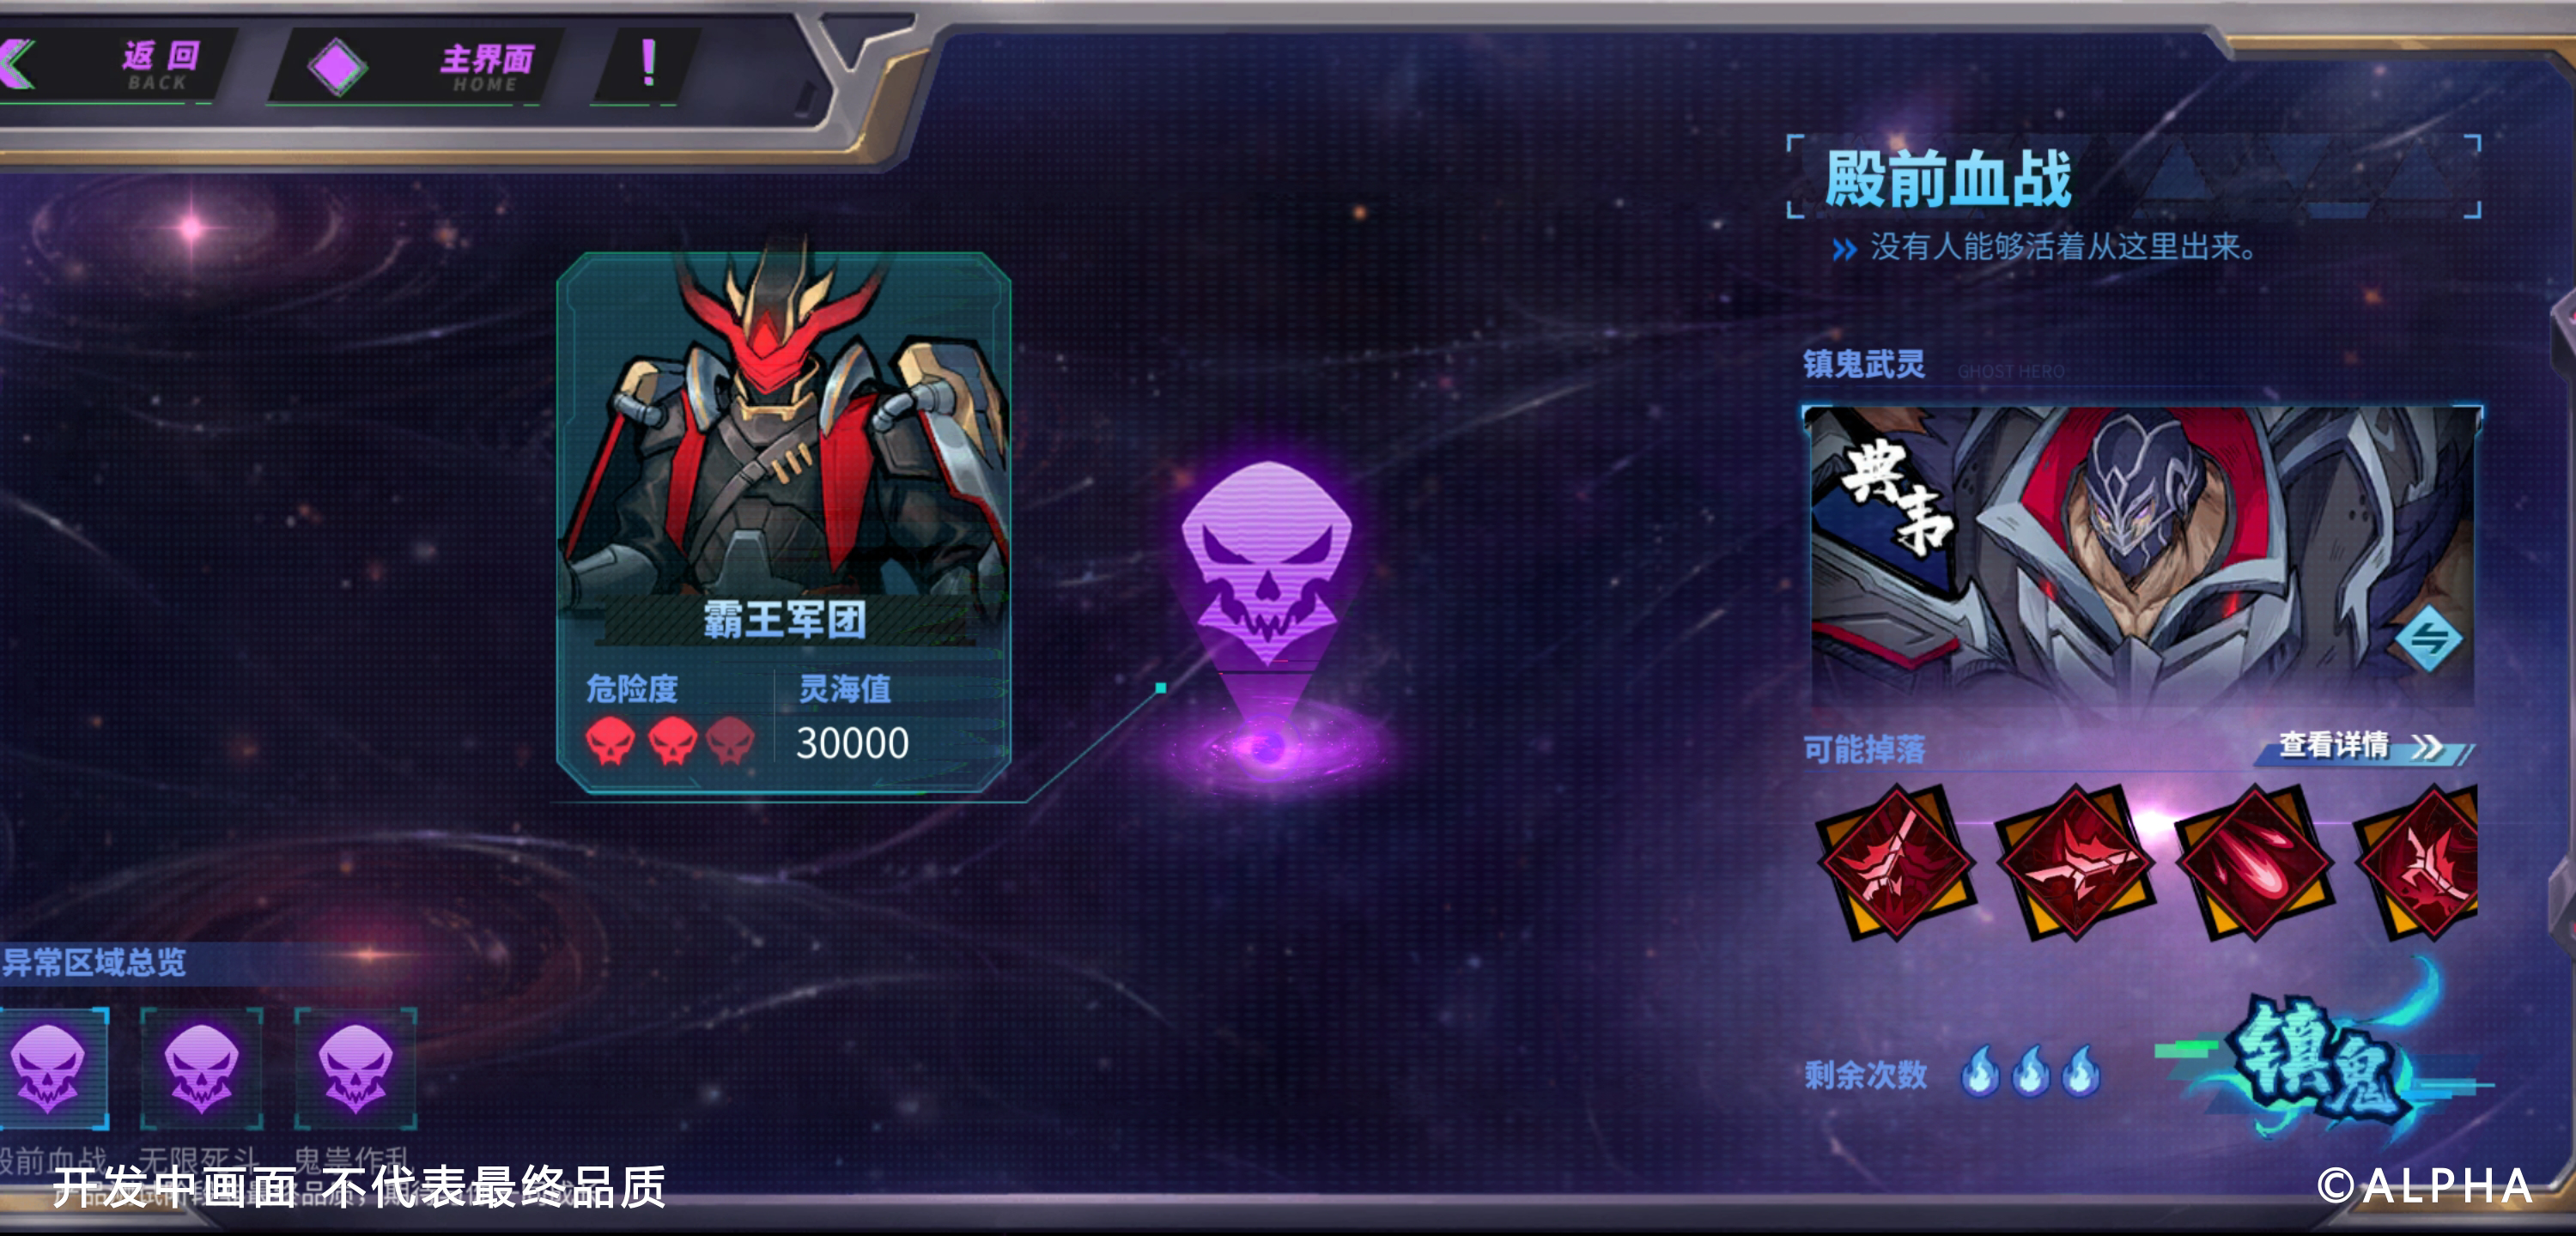Select the 鬼祟作乱 skull zone tab
This screenshot has width=2576, height=1236.
pyautogui.click(x=355, y=1069)
